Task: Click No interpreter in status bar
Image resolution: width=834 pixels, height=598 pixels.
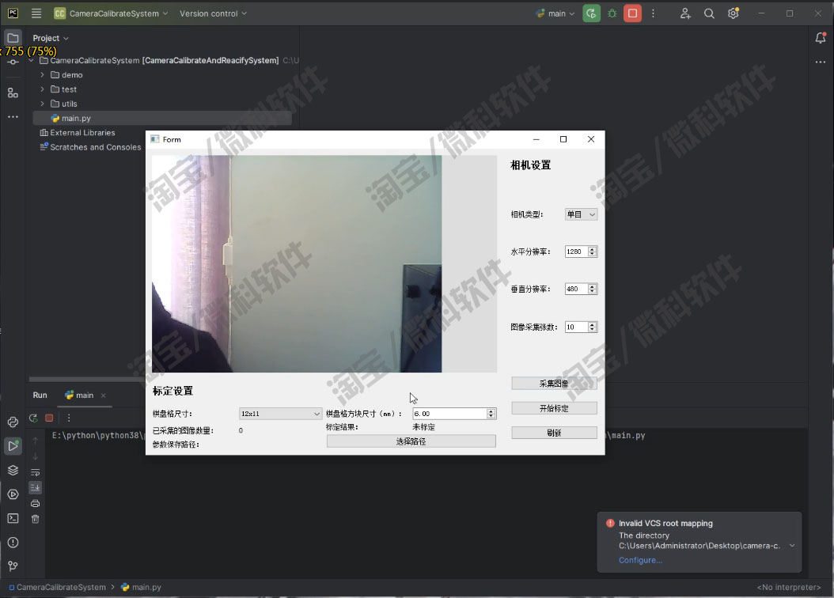Action: (x=789, y=588)
